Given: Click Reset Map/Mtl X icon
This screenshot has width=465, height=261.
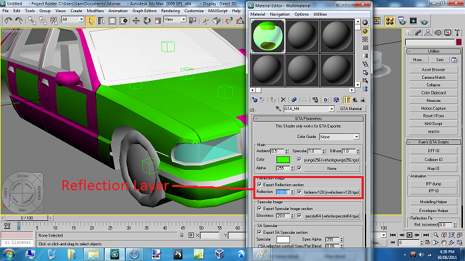Looking at the screenshot, I should (x=283, y=100).
